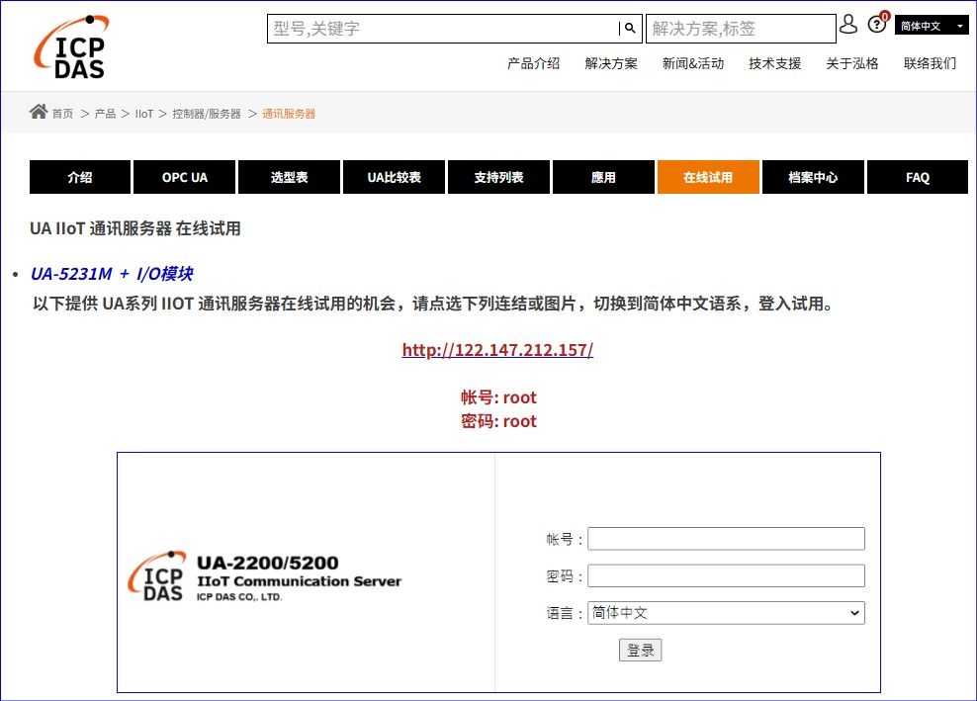Switch to the 档案中心 tab

(x=813, y=177)
